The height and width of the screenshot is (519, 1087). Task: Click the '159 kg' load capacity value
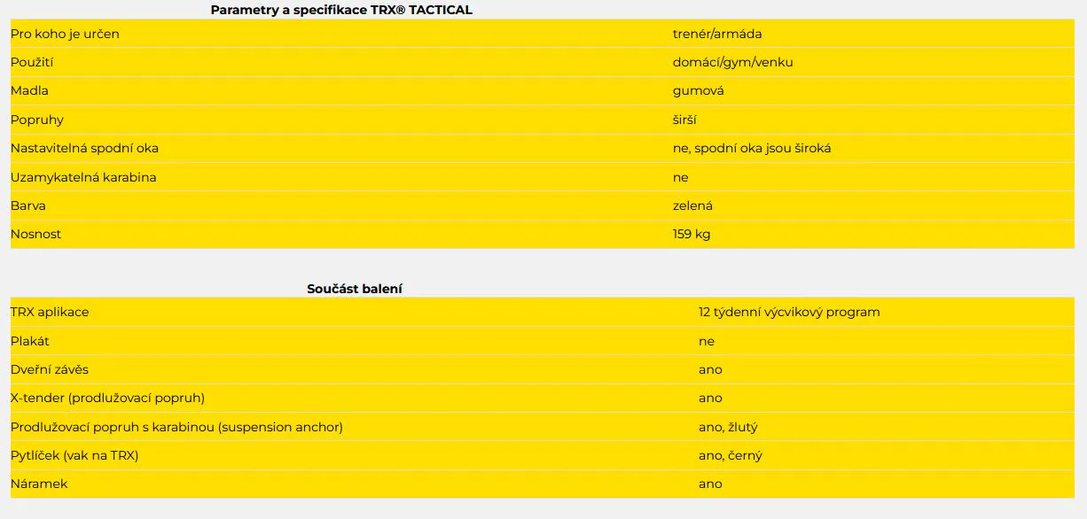click(692, 235)
